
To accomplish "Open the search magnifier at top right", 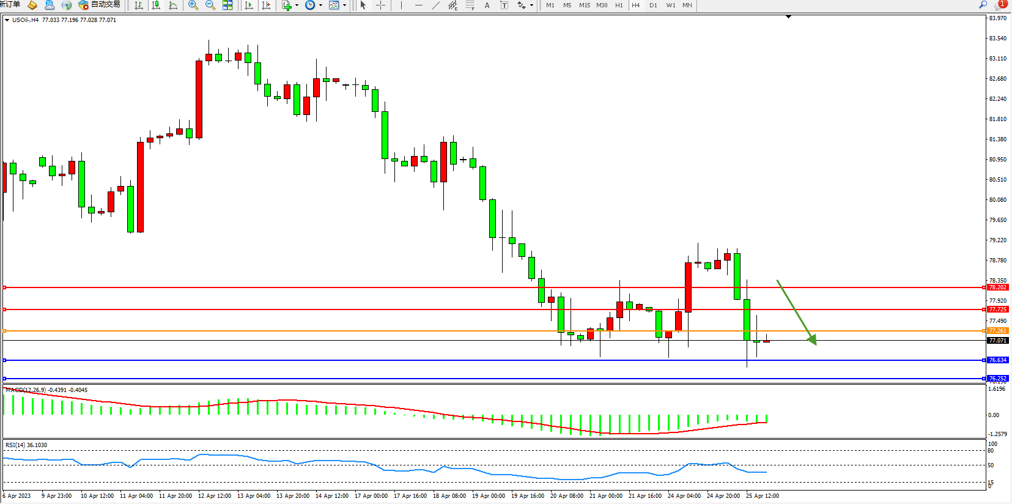I will (983, 5).
